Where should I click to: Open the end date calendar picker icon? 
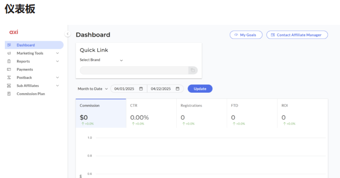[x=178, y=89]
